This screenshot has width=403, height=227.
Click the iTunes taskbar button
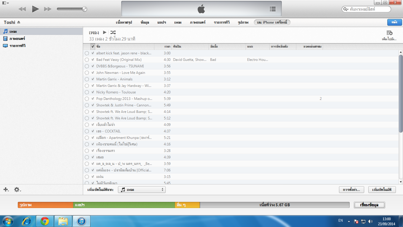pyautogui.click(x=81, y=221)
